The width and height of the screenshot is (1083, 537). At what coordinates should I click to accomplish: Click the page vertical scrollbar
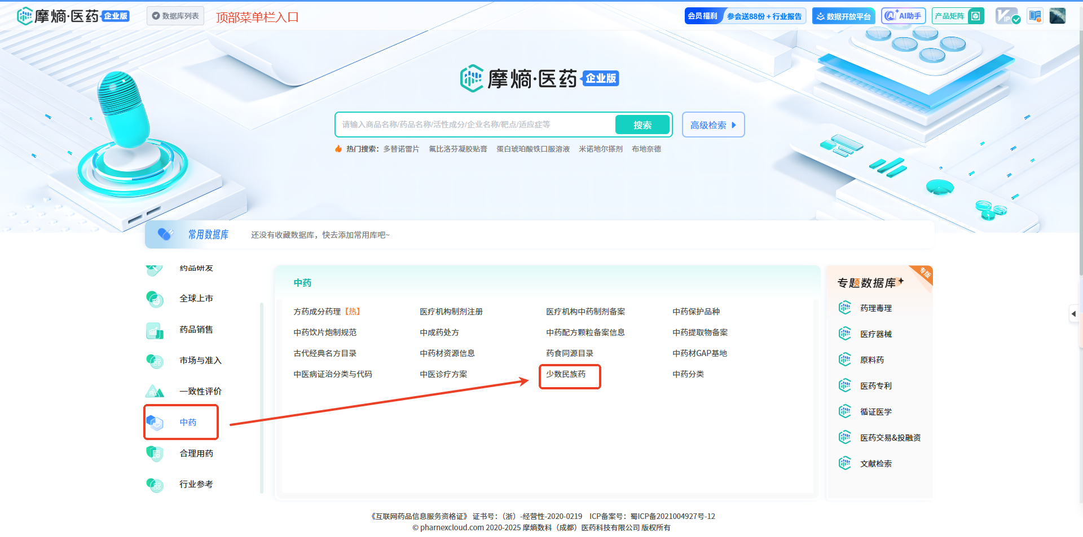click(1080, 152)
